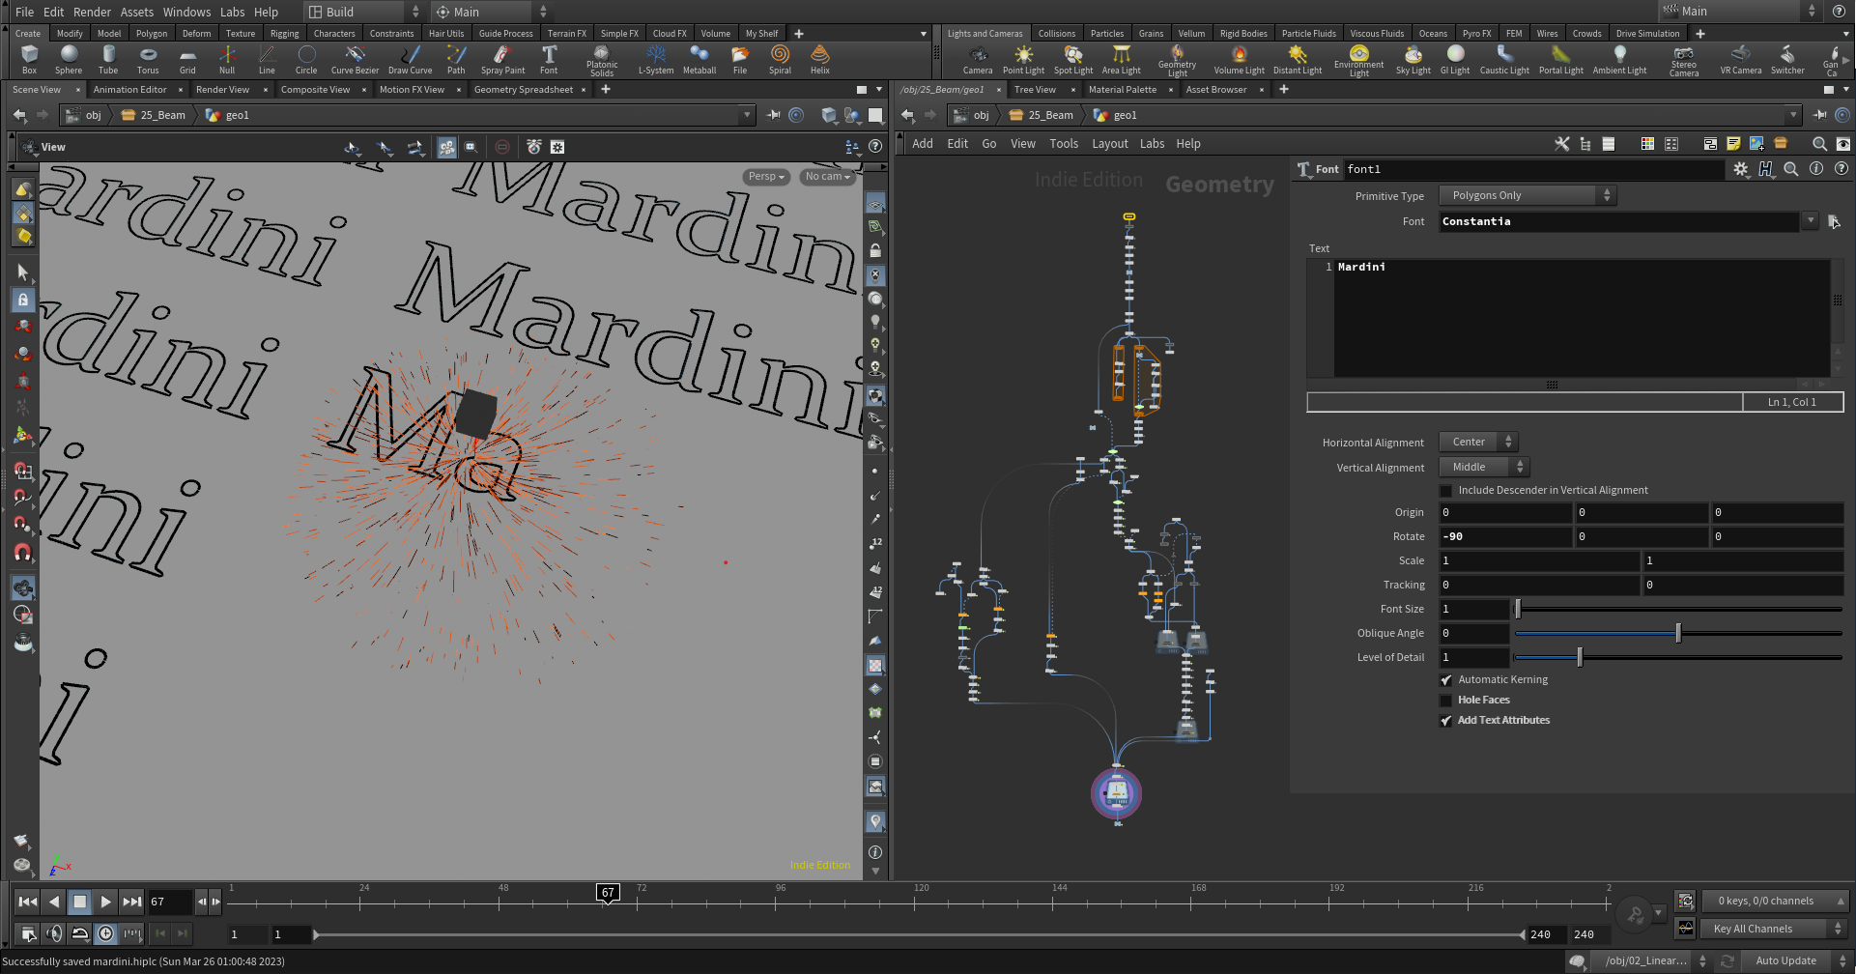Open the Persp viewport camera menu

click(767, 177)
